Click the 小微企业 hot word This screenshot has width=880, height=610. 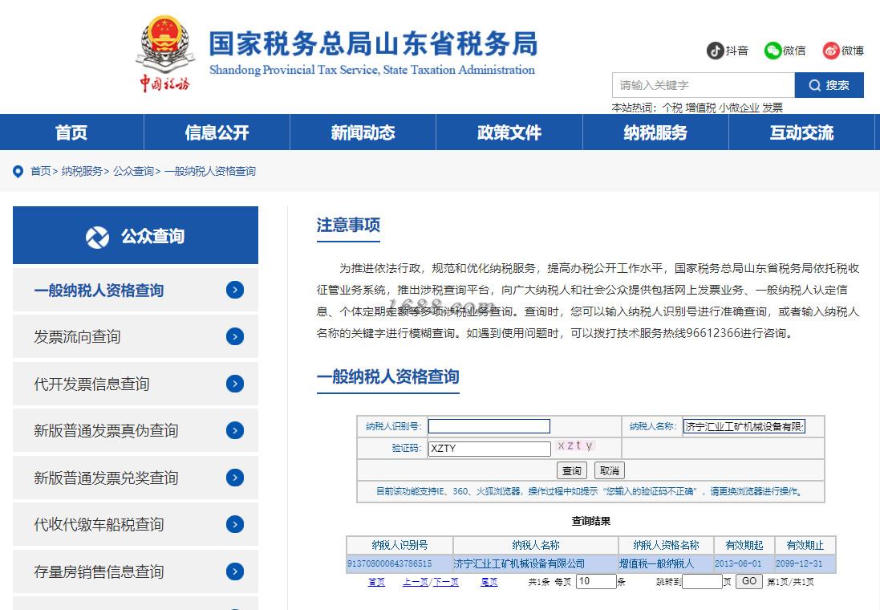(739, 108)
